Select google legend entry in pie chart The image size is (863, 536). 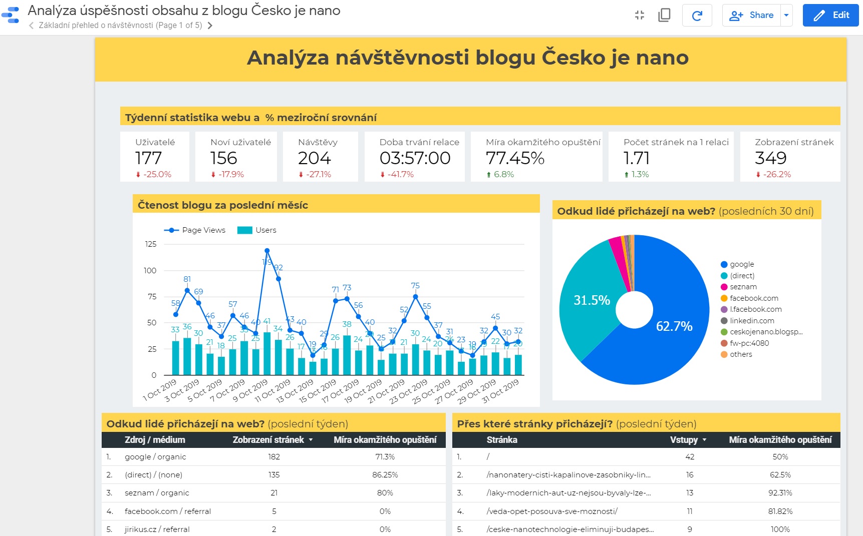click(741, 264)
